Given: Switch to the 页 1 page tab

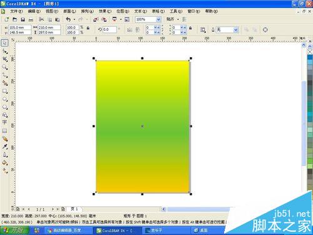Looking at the screenshot, I should pos(74,209).
